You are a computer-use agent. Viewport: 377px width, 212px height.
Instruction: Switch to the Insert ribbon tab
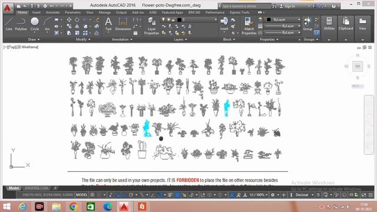click(x=37, y=12)
